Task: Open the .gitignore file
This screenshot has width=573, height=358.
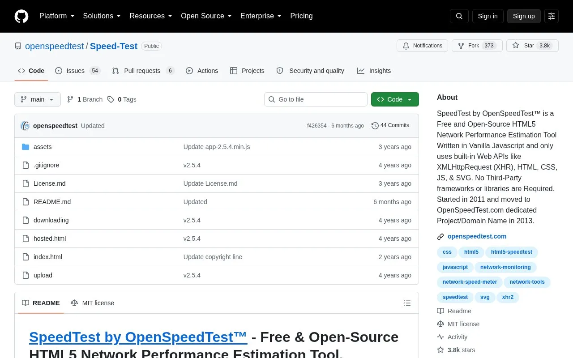Action: [47, 165]
